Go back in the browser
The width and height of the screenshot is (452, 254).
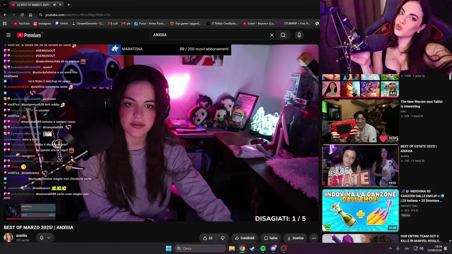pos(5,15)
